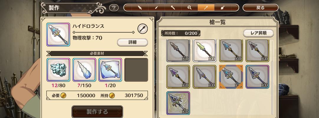Image resolution: width=319 pixels, height=118 pixels.
Task: Select the whirlwind spear in bottom row
Action: [178, 103]
